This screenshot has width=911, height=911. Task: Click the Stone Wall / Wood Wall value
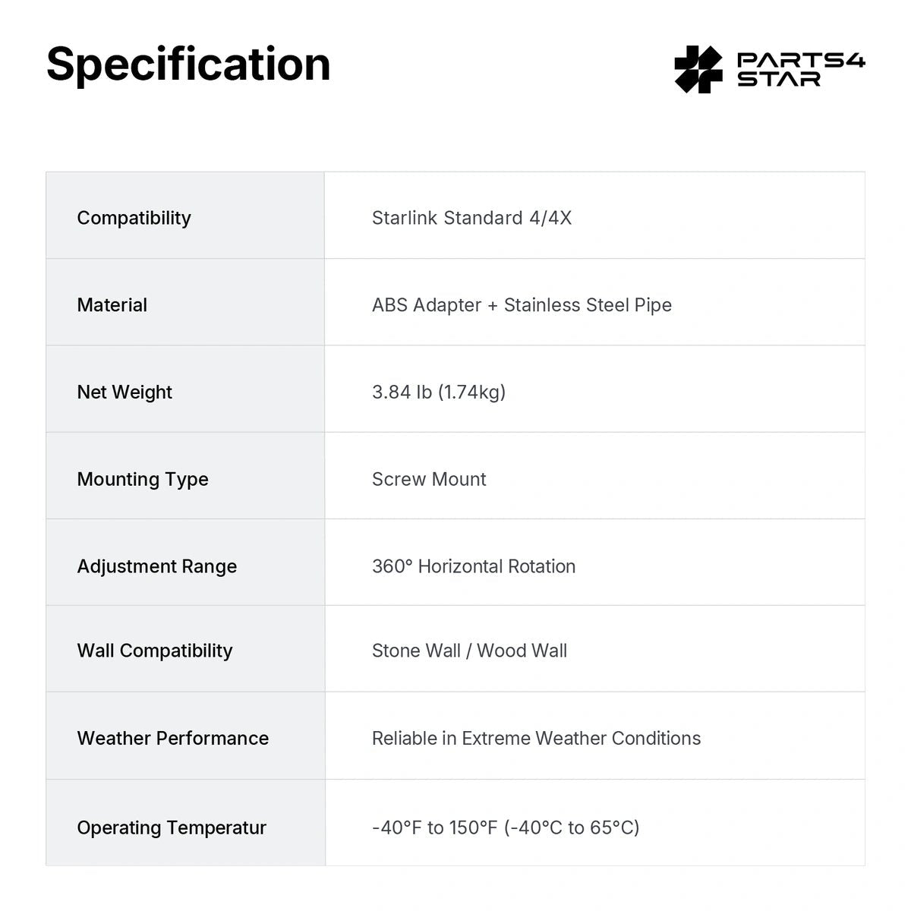469,651
